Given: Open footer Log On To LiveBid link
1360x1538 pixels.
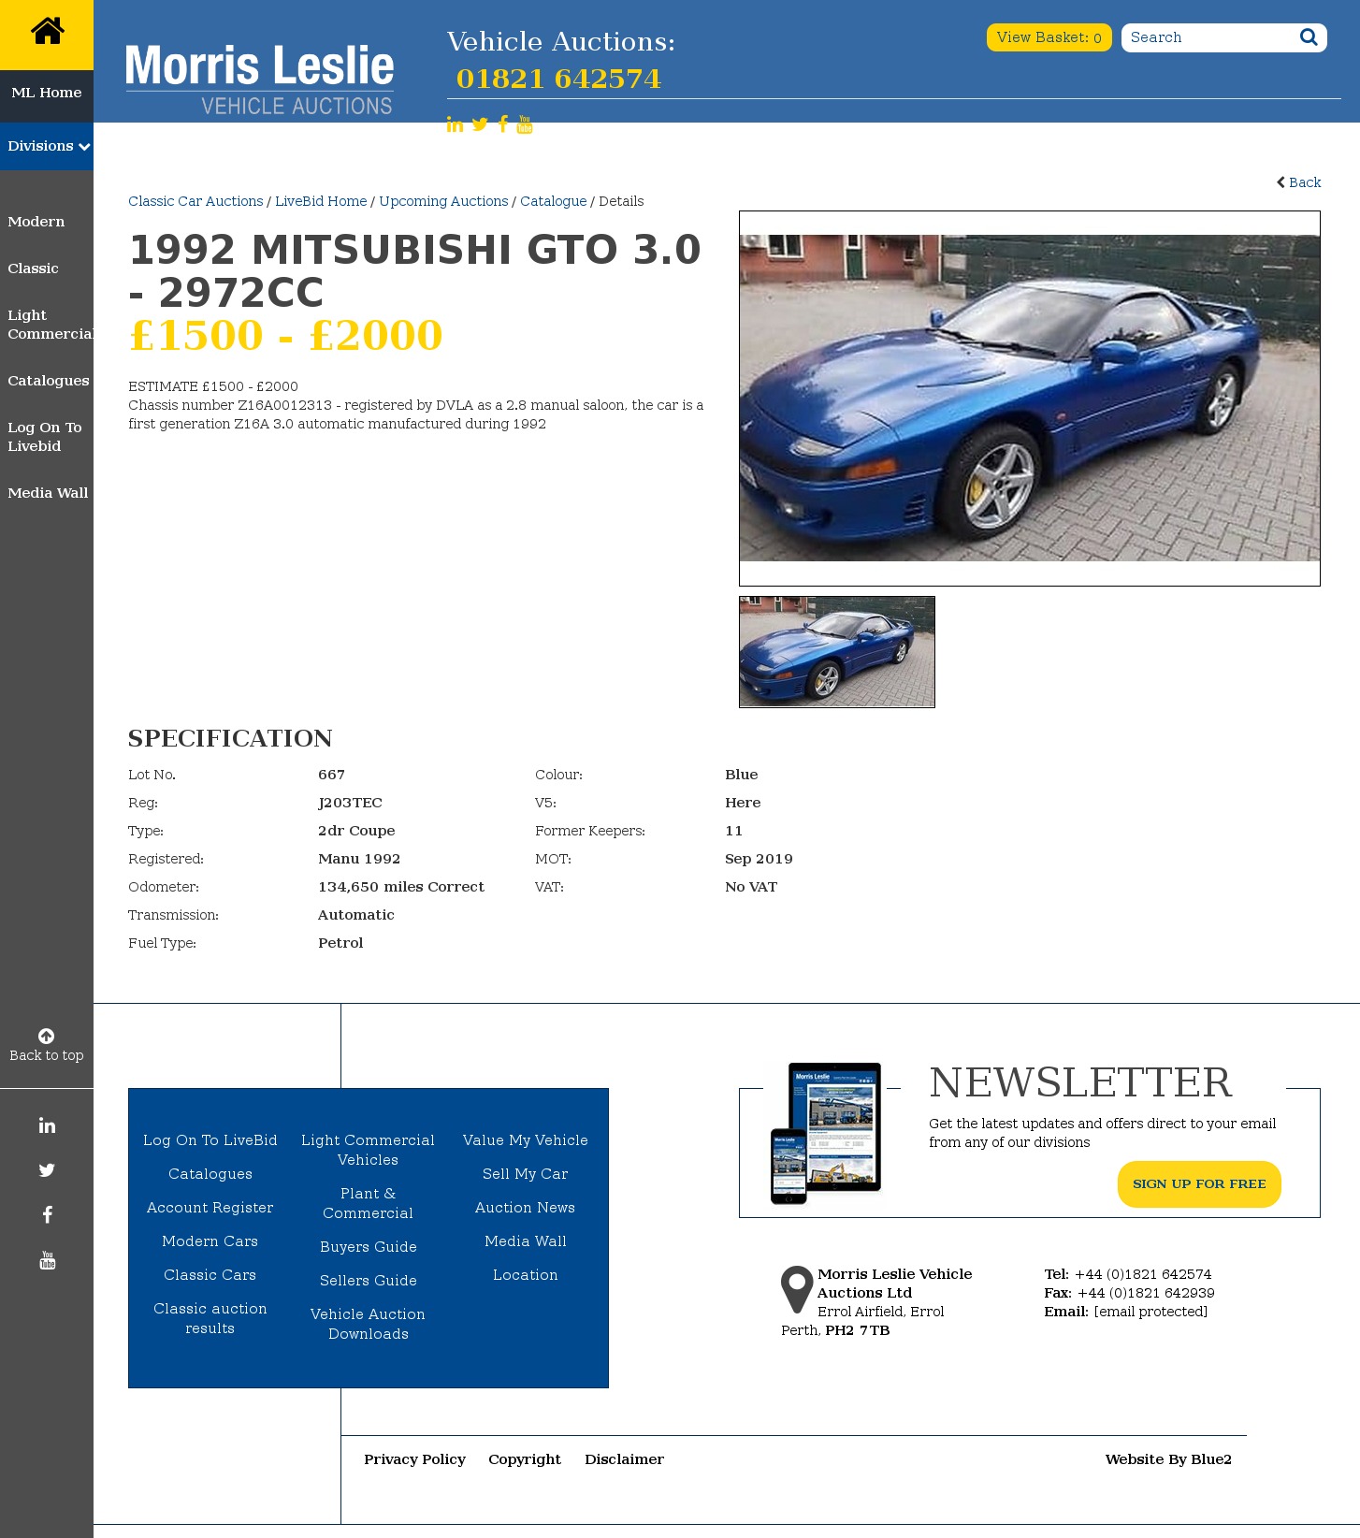Looking at the screenshot, I should [210, 1140].
